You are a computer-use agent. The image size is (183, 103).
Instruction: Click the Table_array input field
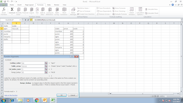coord(33,66)
